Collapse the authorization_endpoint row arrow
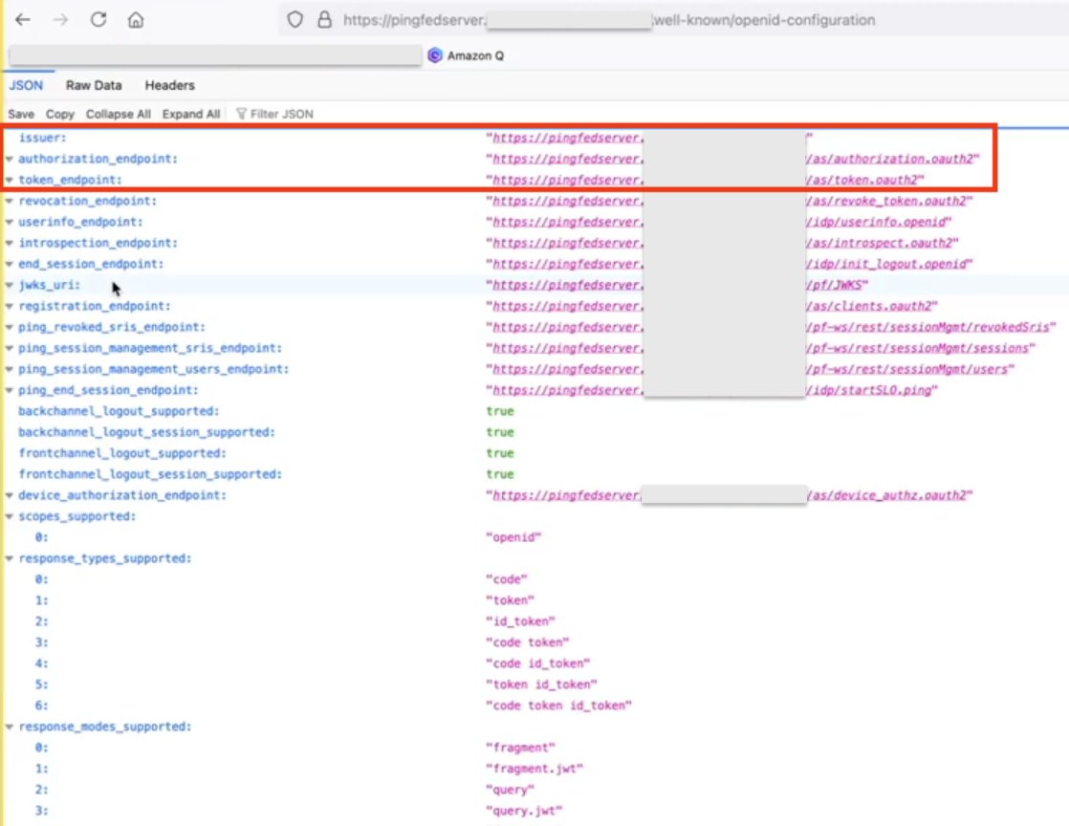The height and width of the screenshot is (826, 1069). 10,159
